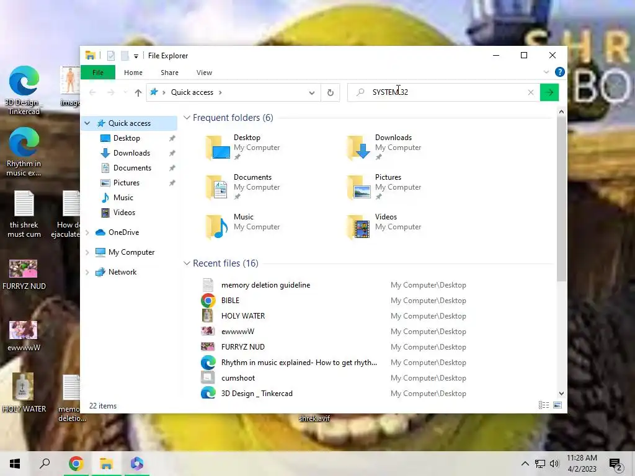This screenshot has height=476, width=635.
Task: Clear the SYSTEM 32 search text
Action: [531, 92]
